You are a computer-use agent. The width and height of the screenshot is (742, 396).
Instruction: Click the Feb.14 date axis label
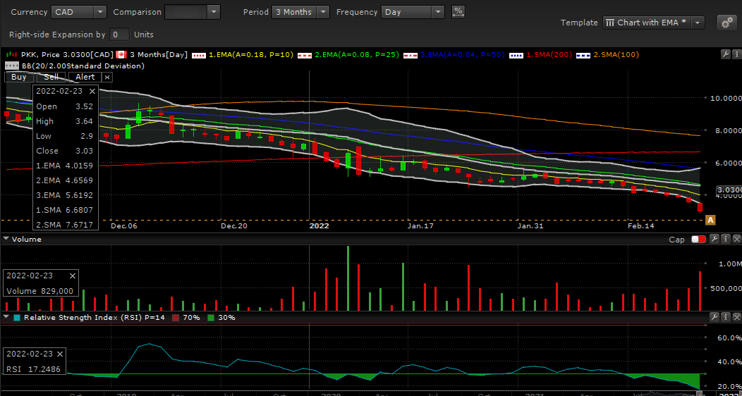pyautogui.click(x=641, y=226)
